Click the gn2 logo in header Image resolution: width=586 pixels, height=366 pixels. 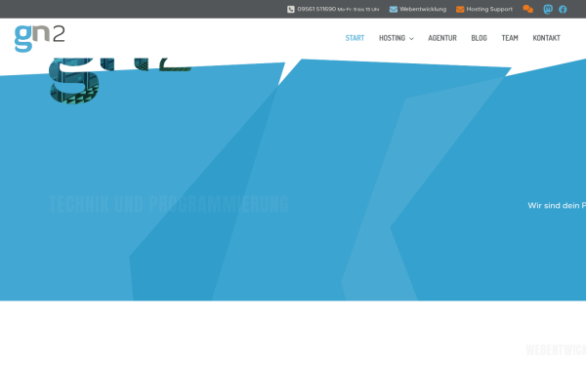click(x=40, y=38)
